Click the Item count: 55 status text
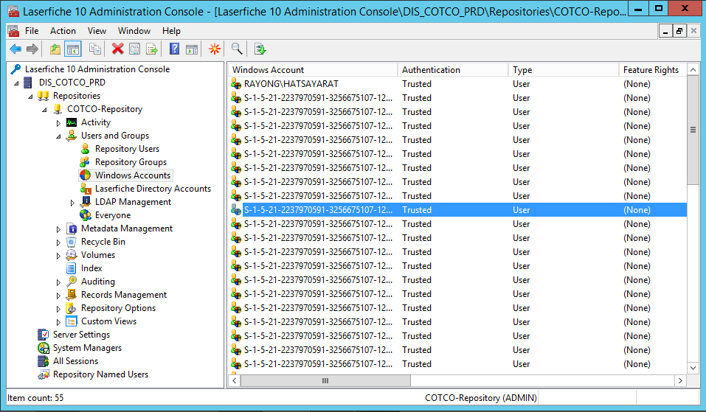 click(35, 397)
